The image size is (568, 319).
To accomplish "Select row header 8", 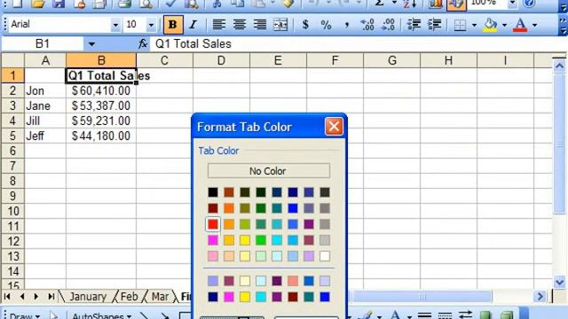I will coord(12,181).
